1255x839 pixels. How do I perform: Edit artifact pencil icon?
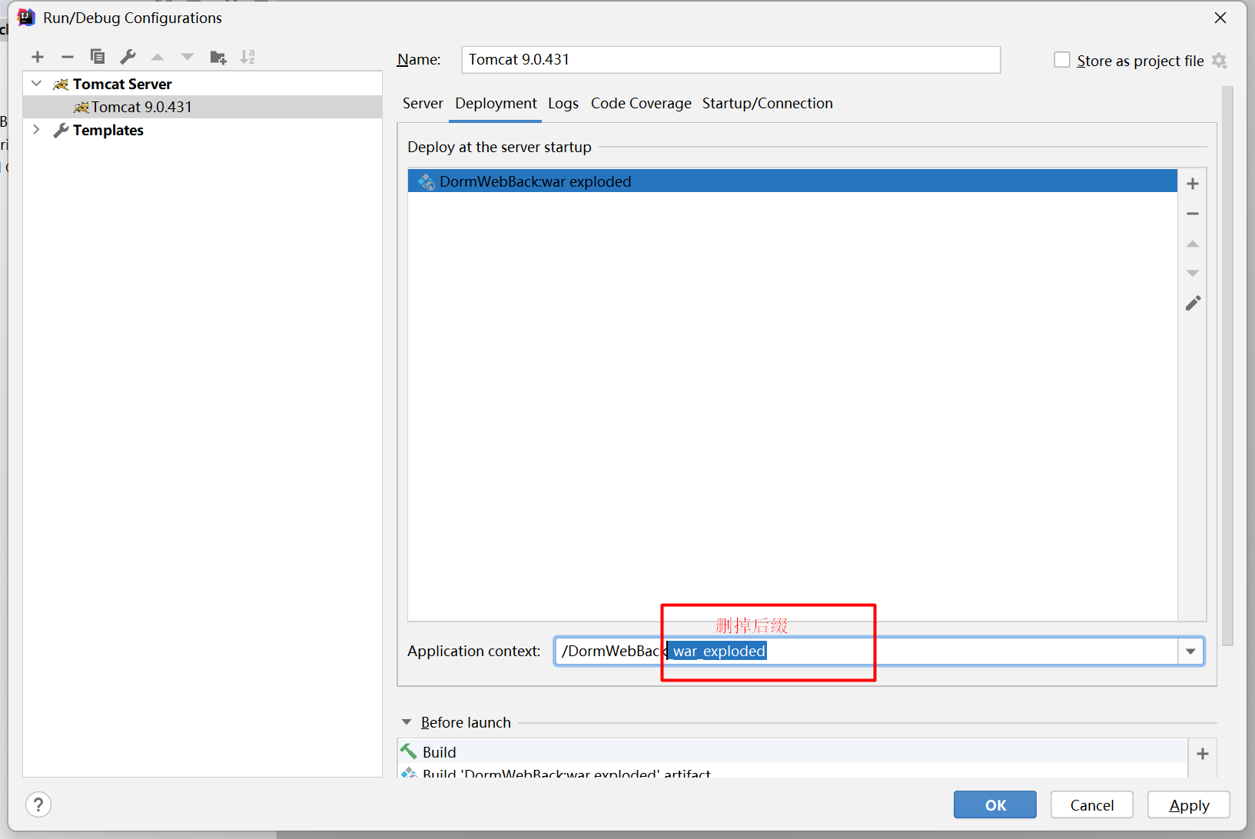coord(1193,303)
